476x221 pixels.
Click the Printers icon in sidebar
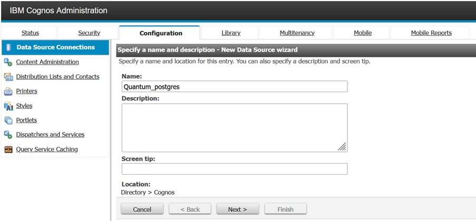click(8, 92)
